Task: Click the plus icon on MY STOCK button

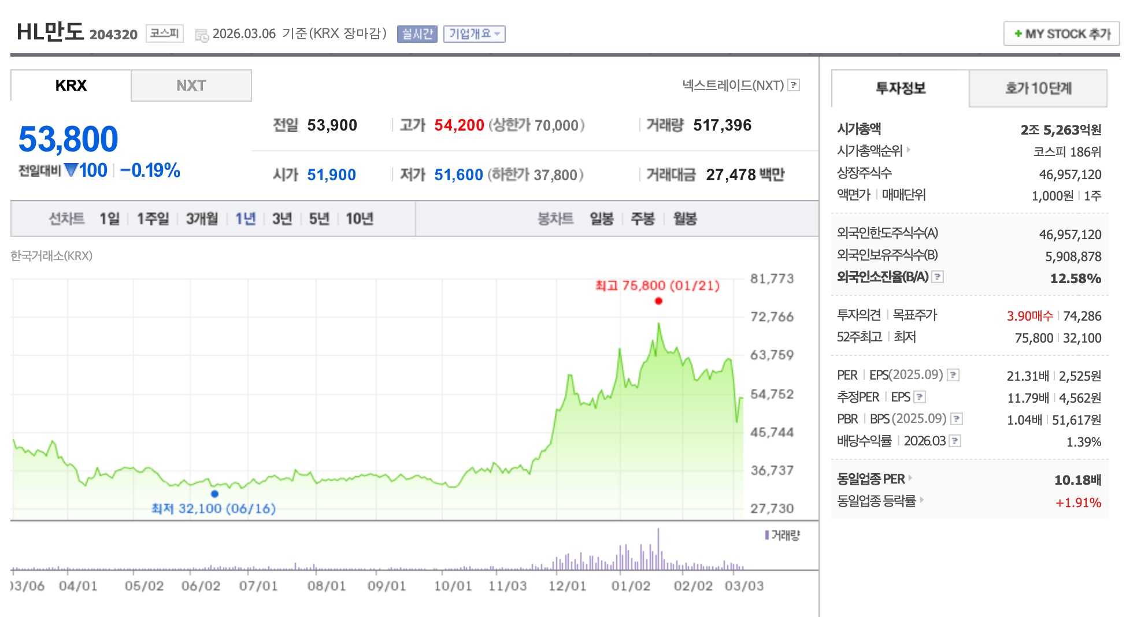Action: (x=1018, y=34)
